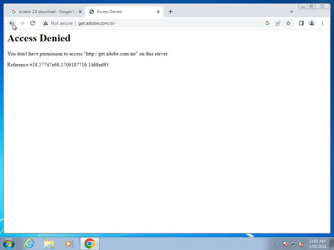The height and width of the screenshot is (250, 334).
Task: Expand the tab search dropdown arrow
Action: click(x=291, y=12)
